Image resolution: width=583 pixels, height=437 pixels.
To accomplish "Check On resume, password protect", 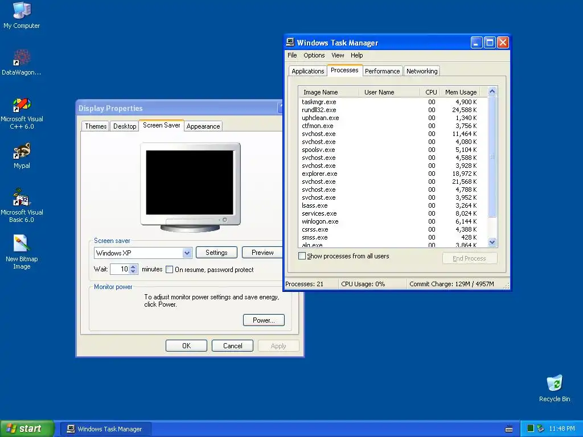I will click(x=169, y=269).
